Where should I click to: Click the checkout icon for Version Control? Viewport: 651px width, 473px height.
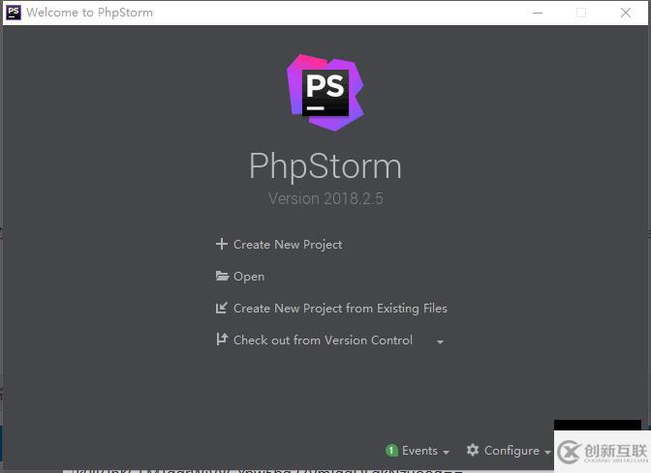(222, 340)
